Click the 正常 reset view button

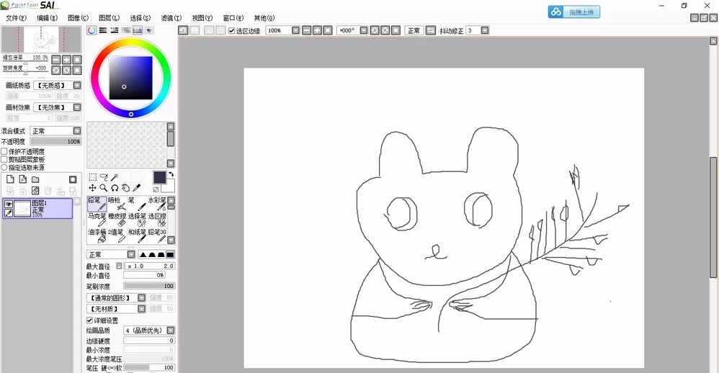414,30
